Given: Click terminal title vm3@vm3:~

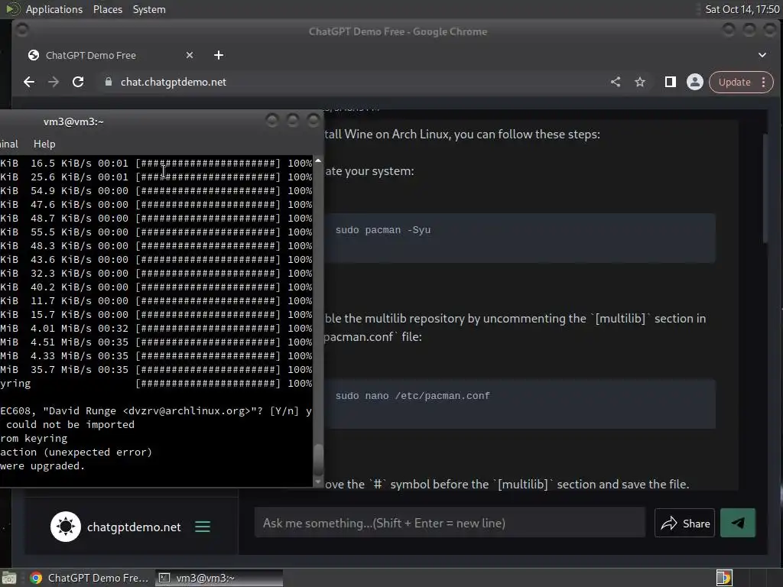Looking at the screenshot, I should point(73,122).
